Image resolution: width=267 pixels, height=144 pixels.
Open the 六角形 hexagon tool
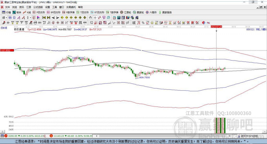(151, 12)
